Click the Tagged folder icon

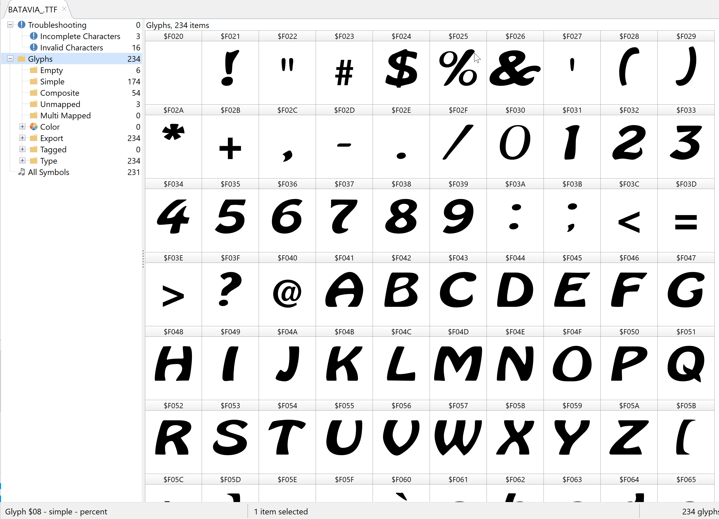pyautogui.click(x=33, y=149)
